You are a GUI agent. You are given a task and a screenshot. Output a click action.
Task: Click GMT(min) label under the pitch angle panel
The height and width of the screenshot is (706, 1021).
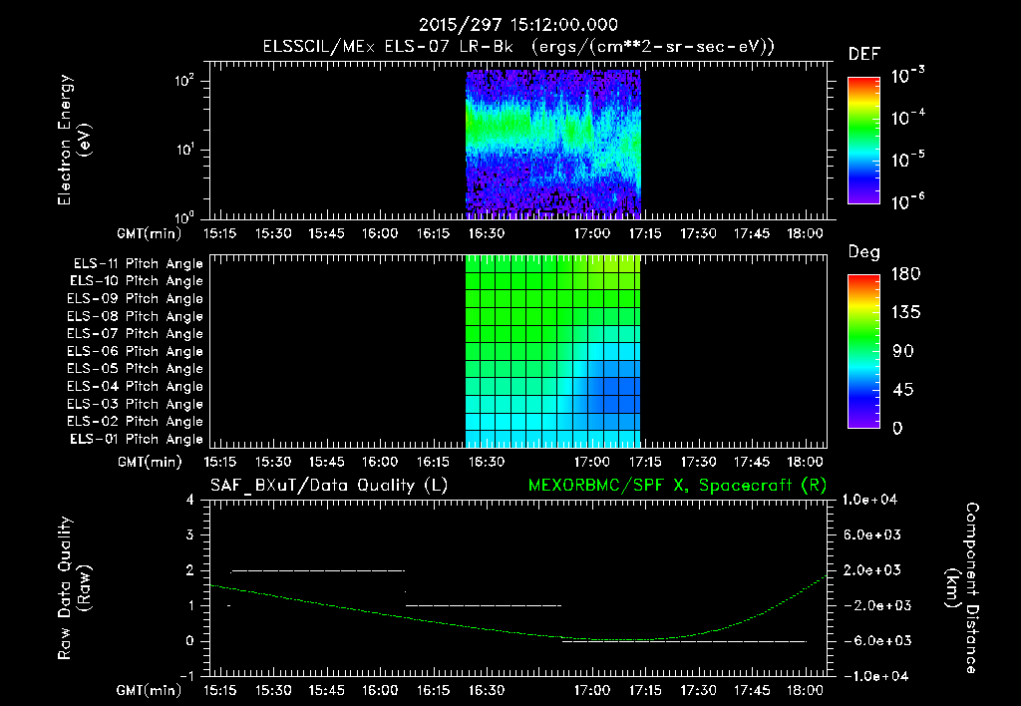coord(150,462)
